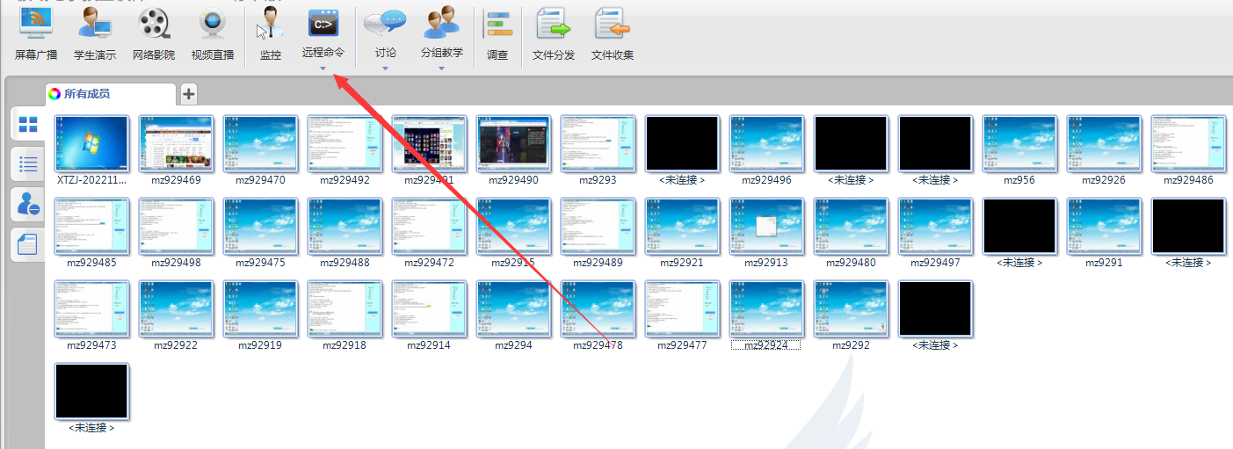The image size is (1233, 449).
Task: Expand the 远程命令 dropdown arrow
Action: pos(323,69)
